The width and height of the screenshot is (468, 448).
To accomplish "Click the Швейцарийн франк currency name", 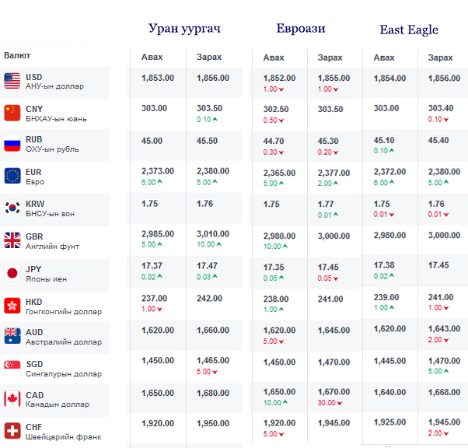I will (x=63, y=437).
